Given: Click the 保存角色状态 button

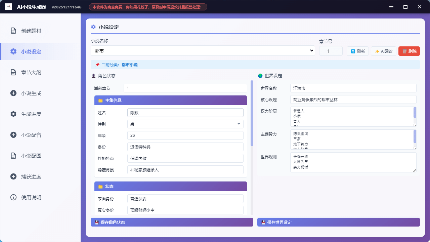Looking at the screenshot, I should [172, 222].
